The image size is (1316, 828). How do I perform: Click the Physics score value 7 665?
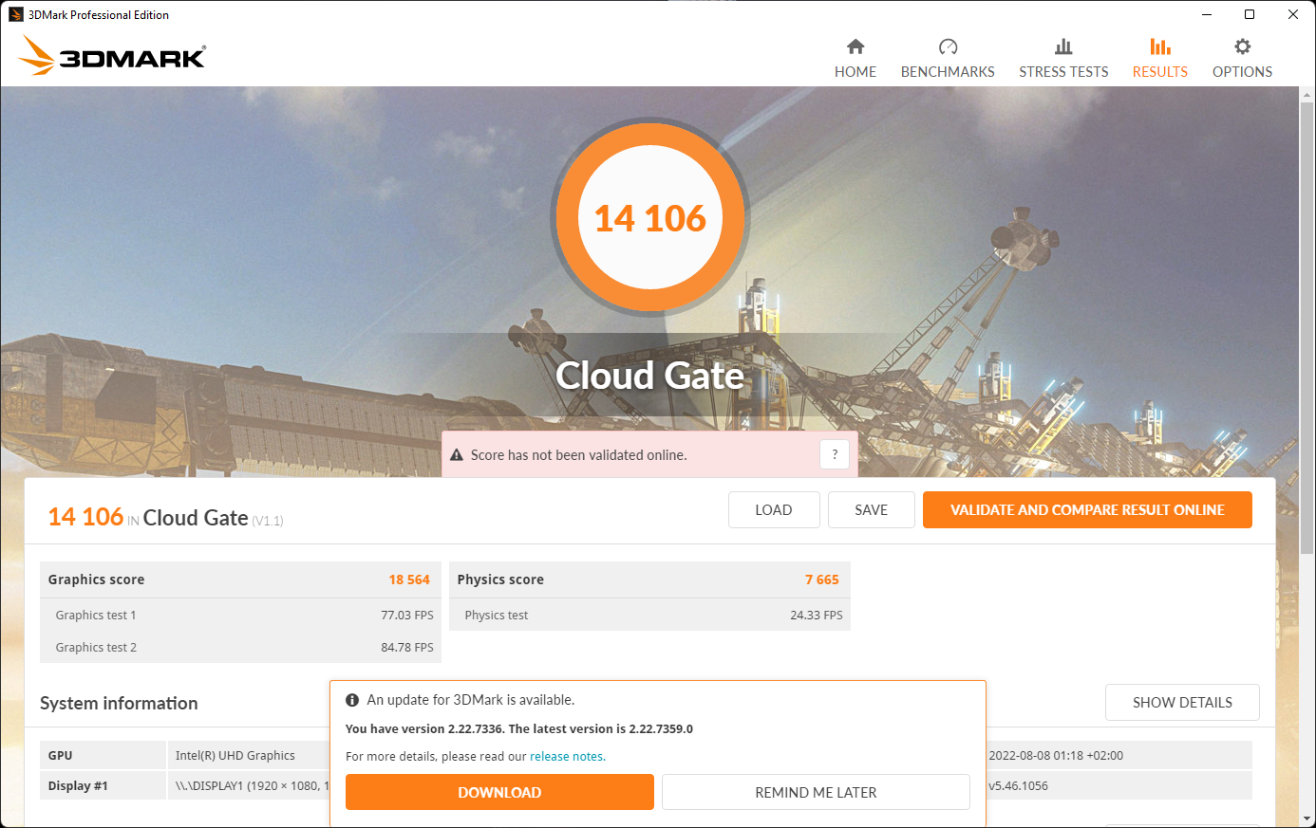click(x=822, y=580)
